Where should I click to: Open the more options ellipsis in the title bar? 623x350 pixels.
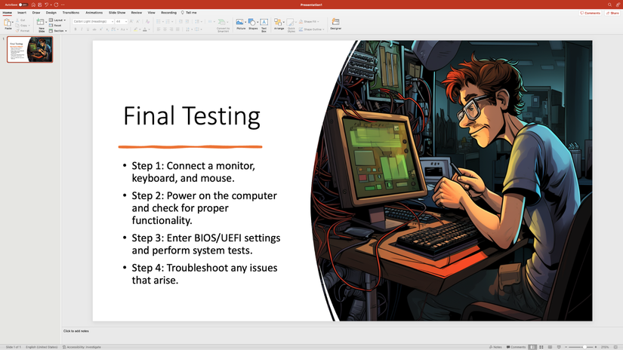click(x=63, y=5)
